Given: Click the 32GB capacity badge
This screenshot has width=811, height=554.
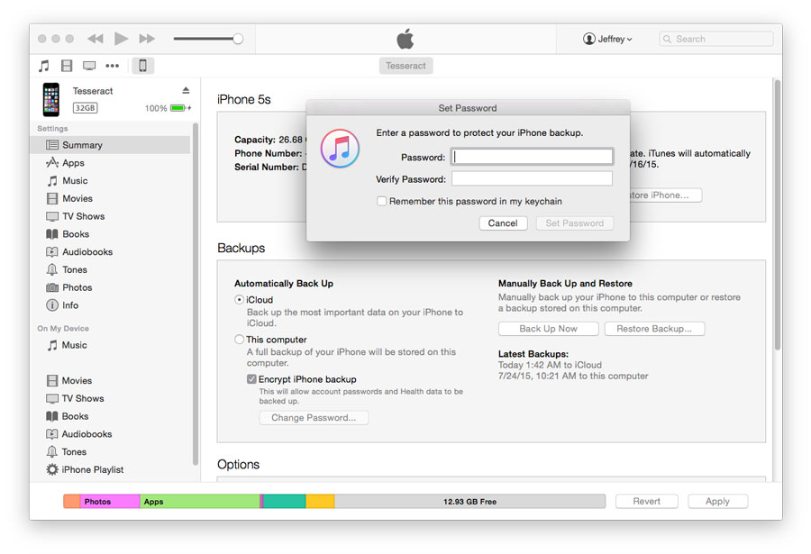Looking at the screenshot, I should pos(85,107).
